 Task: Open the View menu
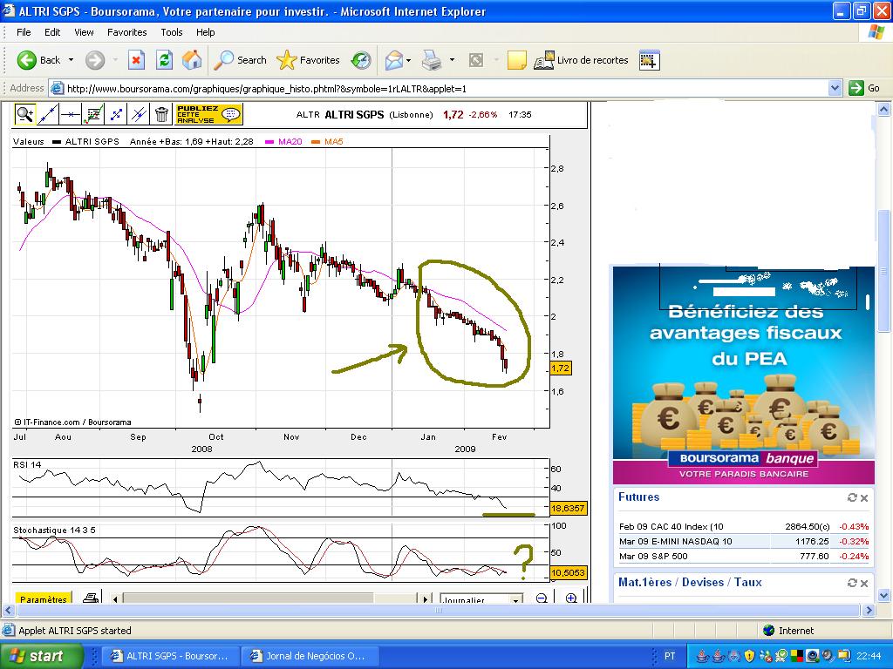tap(84, 32)
